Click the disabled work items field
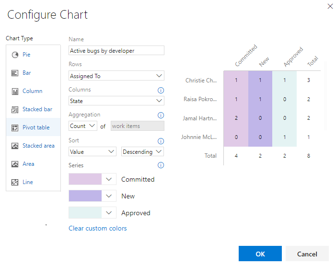 click(x=138, y=126)
